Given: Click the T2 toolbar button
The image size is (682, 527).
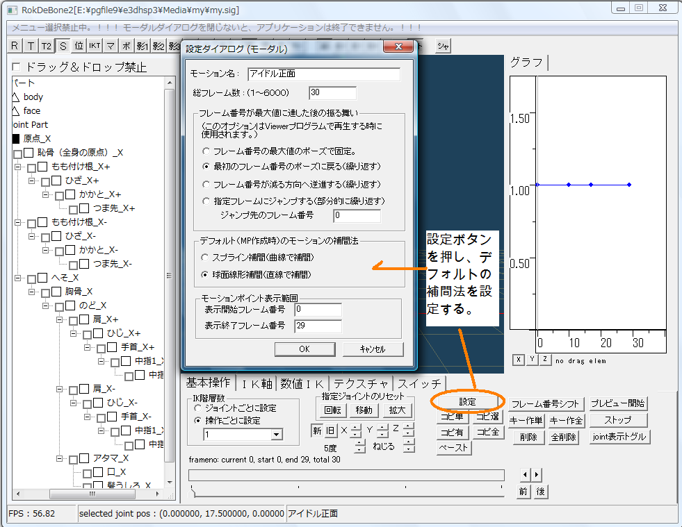Looking at the screenshot, I should [x=46, y=46].
